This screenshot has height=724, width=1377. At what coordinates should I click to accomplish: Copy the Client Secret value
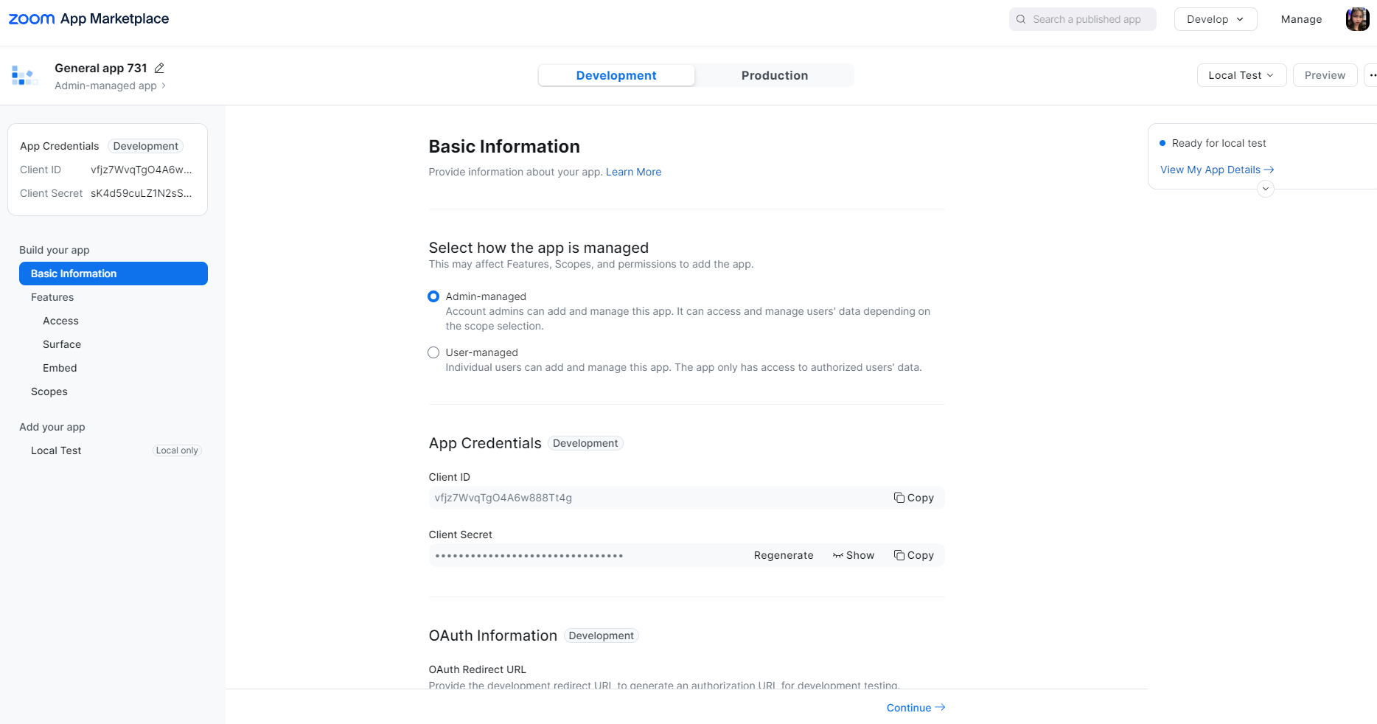coord(914,555)
